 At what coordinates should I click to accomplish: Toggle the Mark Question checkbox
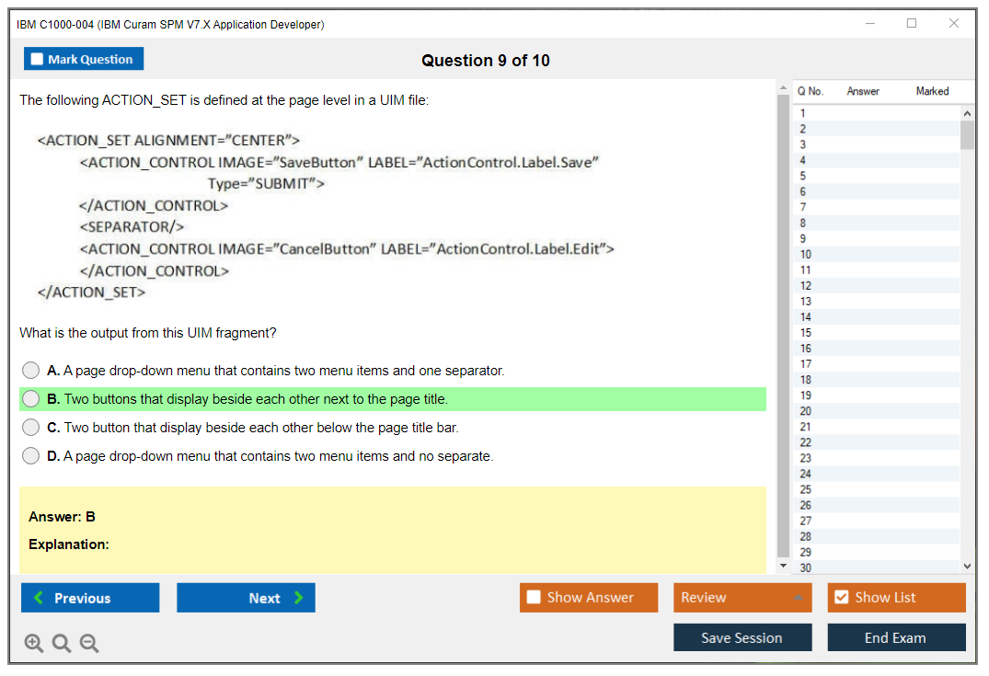click(x=38, y=59)
